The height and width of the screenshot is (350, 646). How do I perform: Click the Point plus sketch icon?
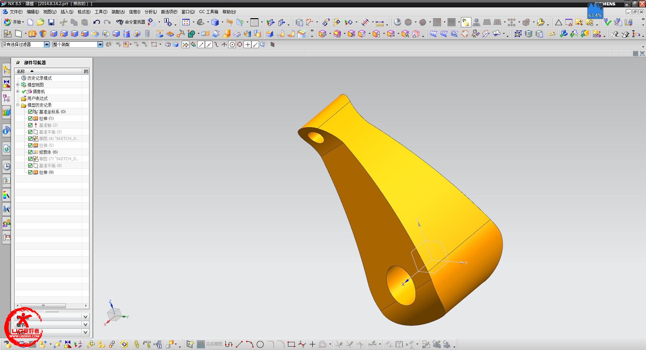click(312, 344)
